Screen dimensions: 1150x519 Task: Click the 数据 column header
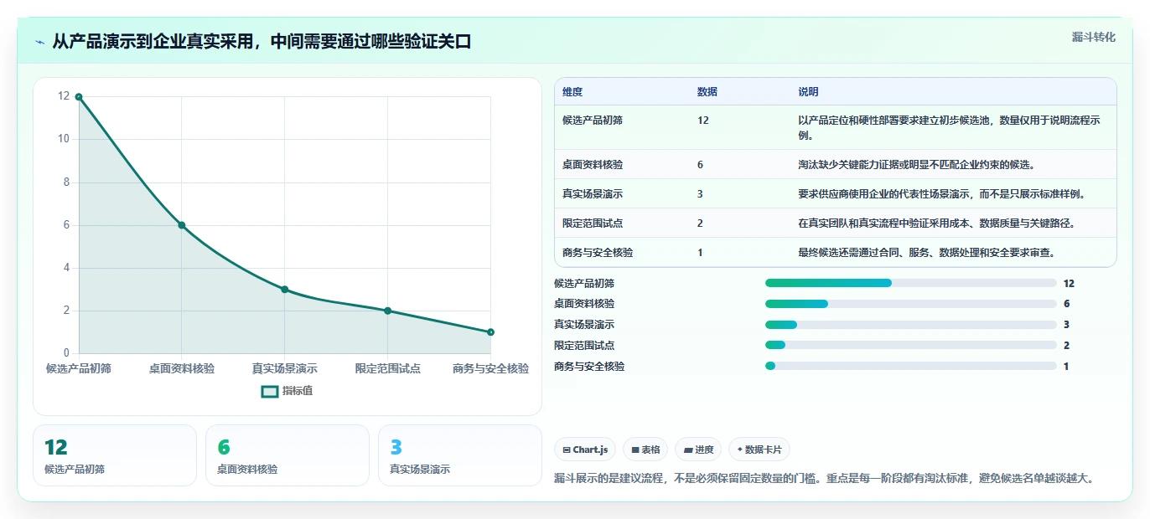click(x=707, y=92)
